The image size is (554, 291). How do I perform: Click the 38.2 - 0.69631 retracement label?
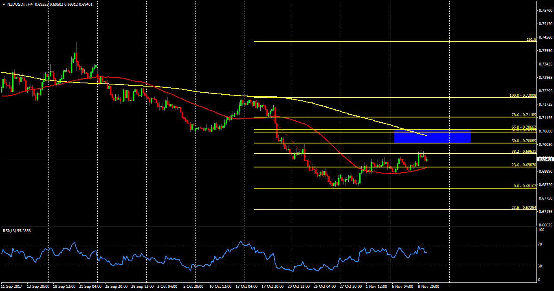[523, 151]
